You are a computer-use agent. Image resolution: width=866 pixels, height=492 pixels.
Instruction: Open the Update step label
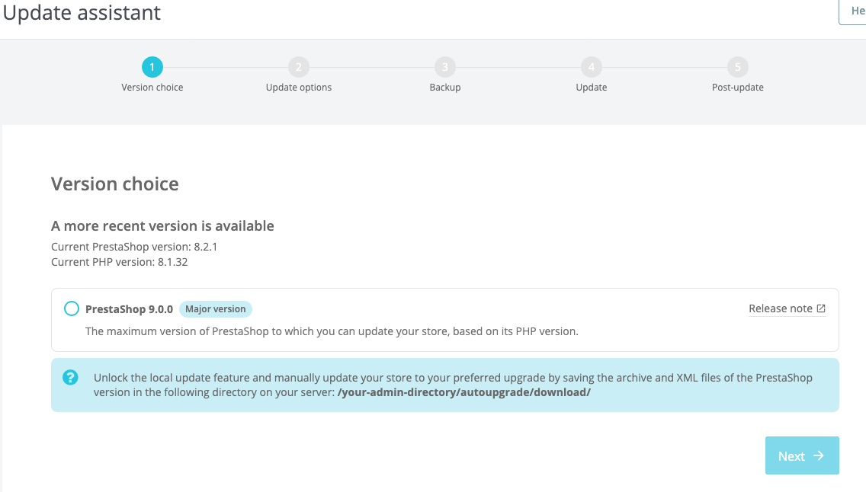tap(592, 88)
